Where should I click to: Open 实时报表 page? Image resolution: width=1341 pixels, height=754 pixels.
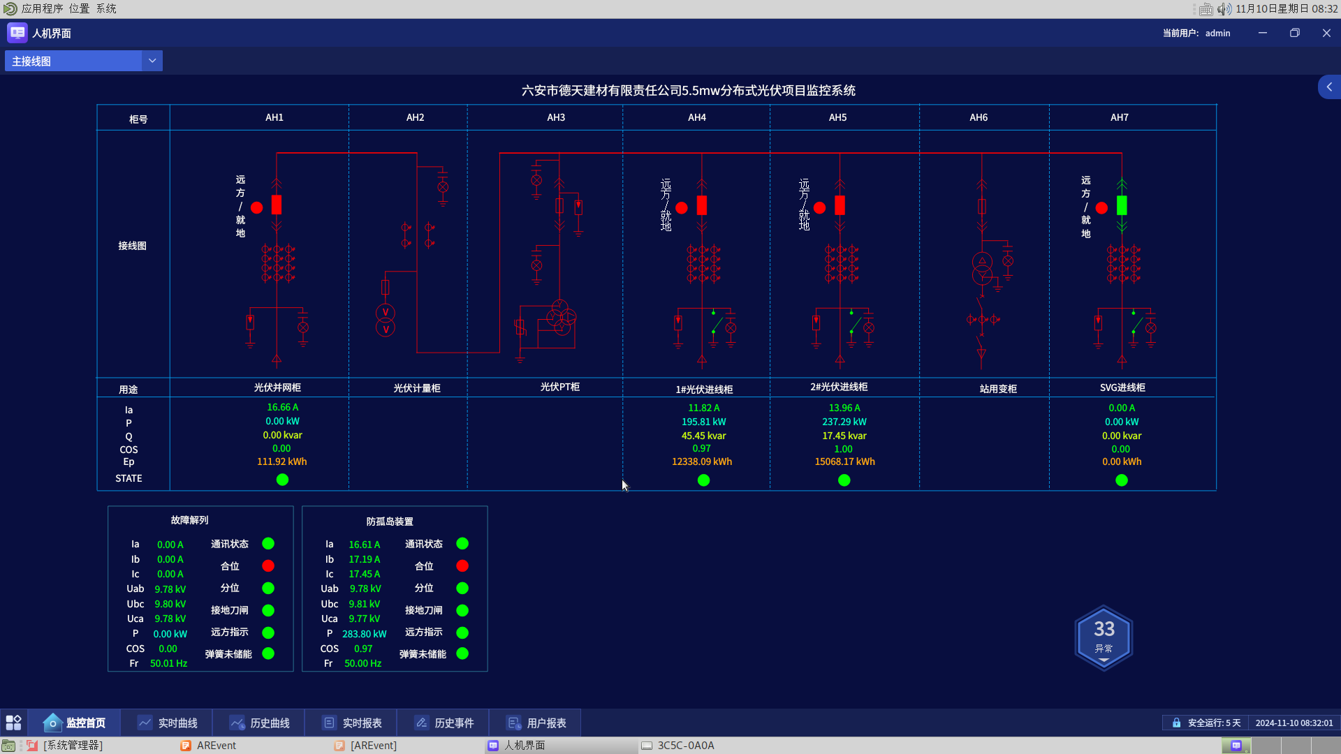[x=352, y=723]
